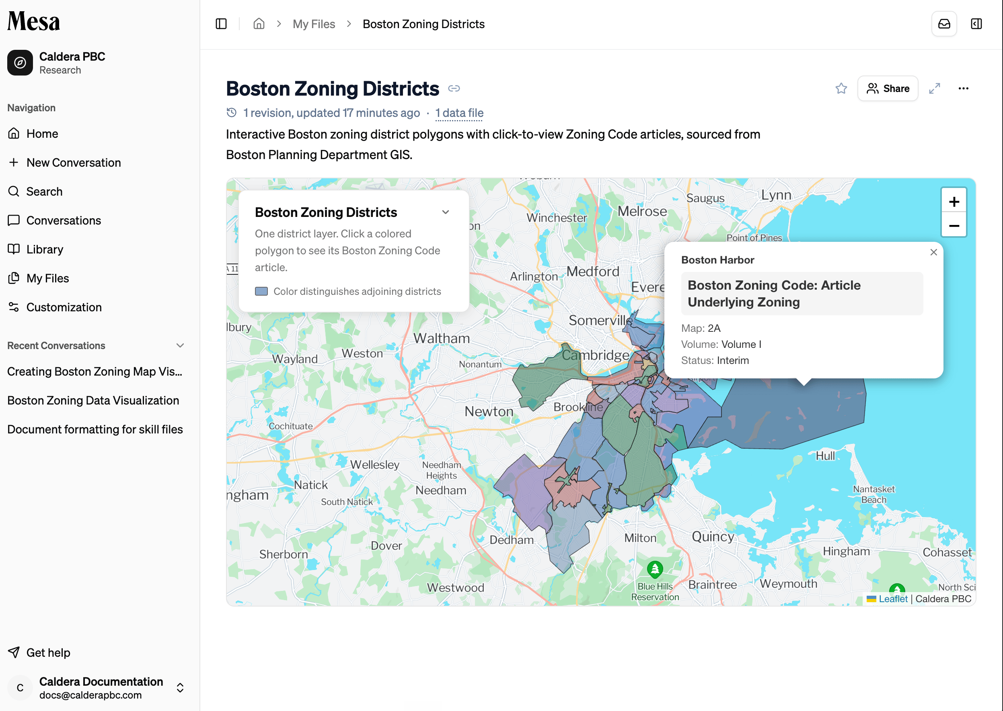Click My Files breadcrumb
The height and width of the screenshot is (711, 1003).
(314, 24)
